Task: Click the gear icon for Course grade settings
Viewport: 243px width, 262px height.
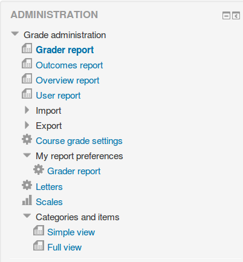Action: point(27,139)
